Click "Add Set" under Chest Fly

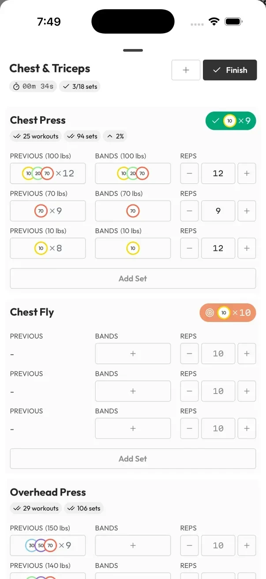click(x=133, y=458)
